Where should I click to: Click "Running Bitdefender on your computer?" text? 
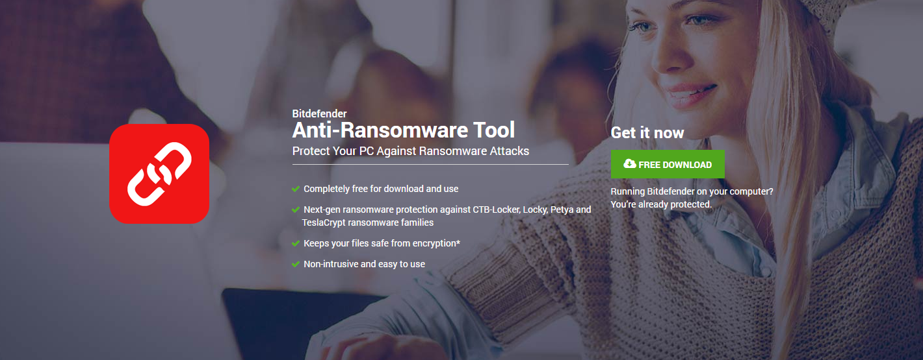692,191
